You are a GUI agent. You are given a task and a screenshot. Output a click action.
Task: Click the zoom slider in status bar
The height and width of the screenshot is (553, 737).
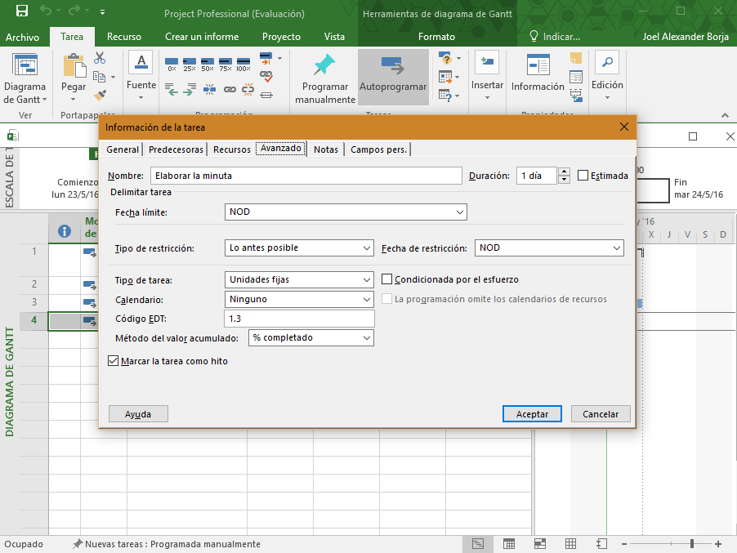(x=692, y=544)
